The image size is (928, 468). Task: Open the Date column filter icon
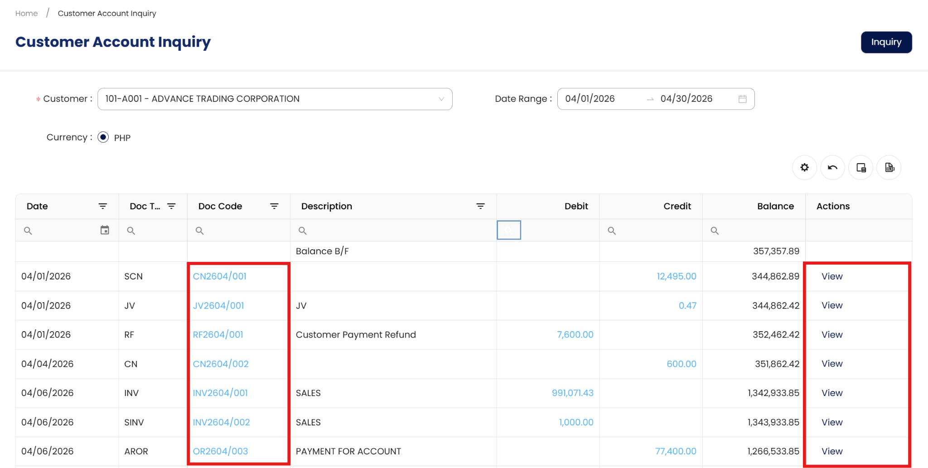point(103,206)
